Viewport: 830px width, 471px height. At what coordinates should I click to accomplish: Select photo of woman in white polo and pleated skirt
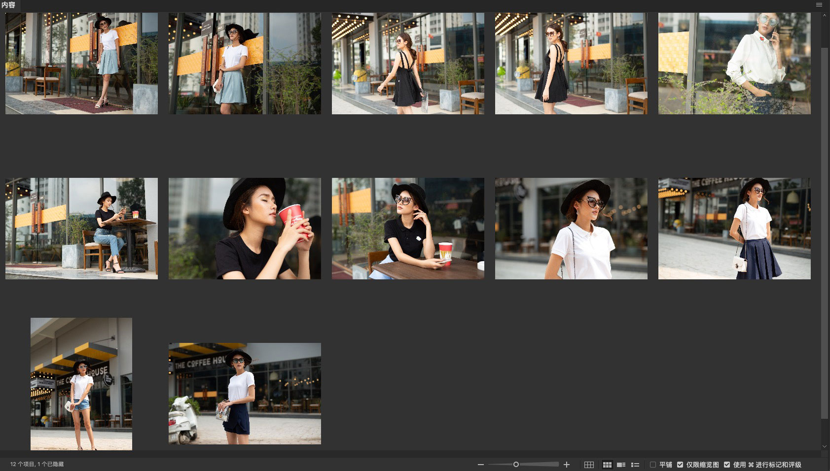click(734, 229)
